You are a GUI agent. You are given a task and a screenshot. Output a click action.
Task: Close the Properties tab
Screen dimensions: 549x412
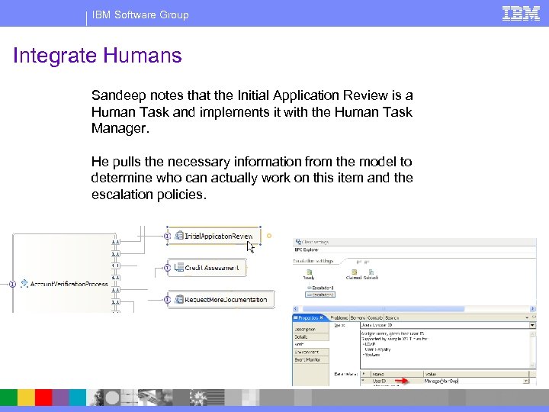click(321, 317)
